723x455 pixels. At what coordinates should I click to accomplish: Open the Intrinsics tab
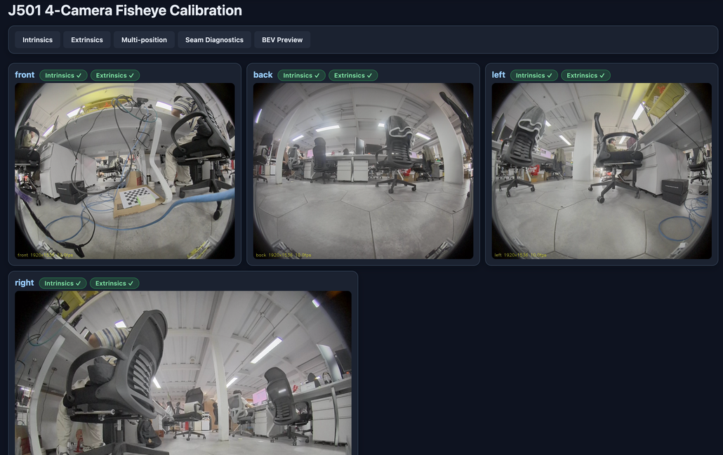(x=37, y=40)
